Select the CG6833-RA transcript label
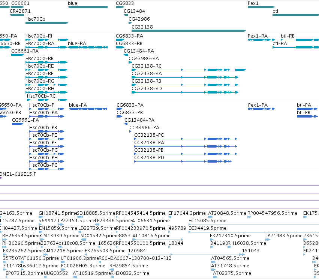The image size is (319, 279). 130,36
